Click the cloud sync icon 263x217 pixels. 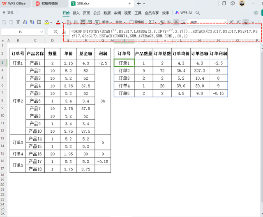click(x=256, y=13)
